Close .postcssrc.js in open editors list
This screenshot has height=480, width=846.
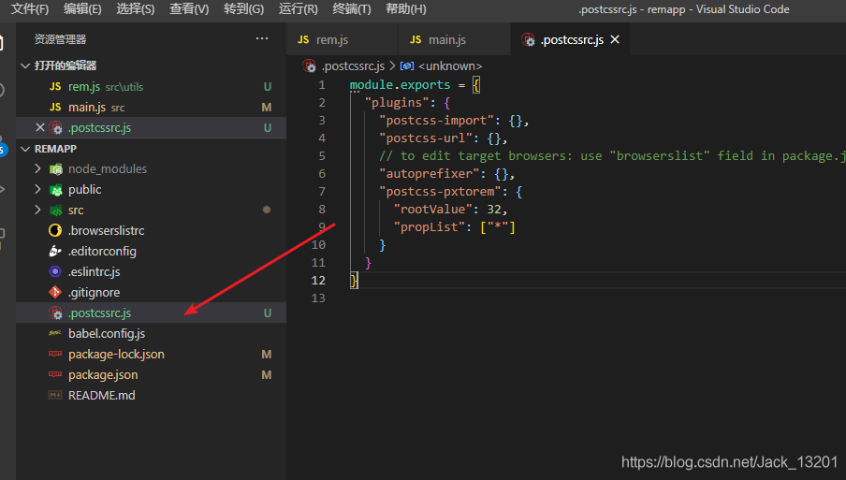tap(40, 128)
